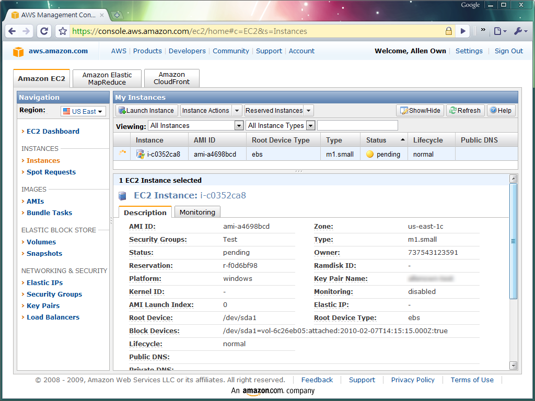This screenshot has width=535, height=401.
Task: Open Elastic IPs in navigation
Action: click(45, 282)
